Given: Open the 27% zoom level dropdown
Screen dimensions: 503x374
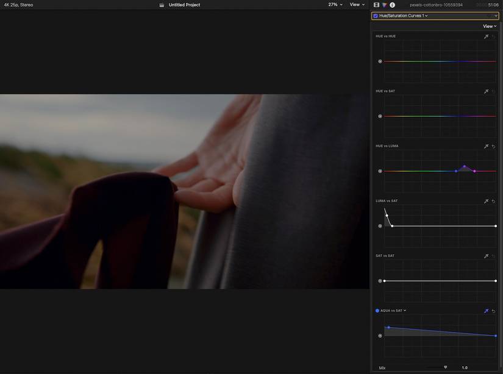Looking at the screenshot, I should coord(334,4).
